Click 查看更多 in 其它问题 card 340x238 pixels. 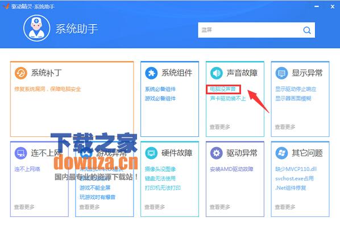click(285, 207)
